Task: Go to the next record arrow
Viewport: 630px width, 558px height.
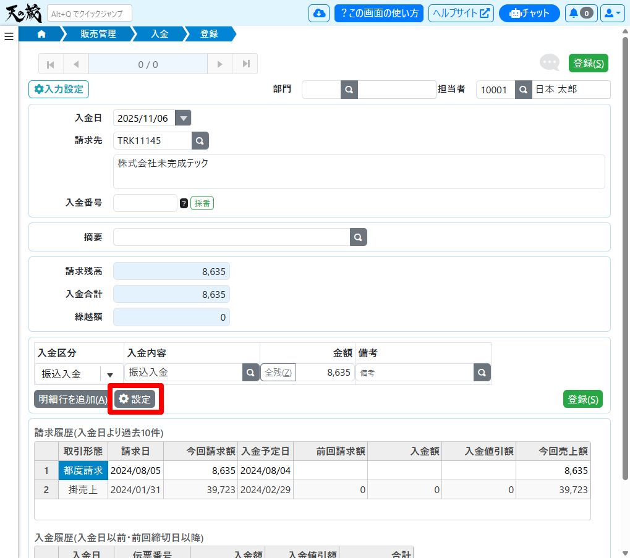Action: (x=219, y=64)
